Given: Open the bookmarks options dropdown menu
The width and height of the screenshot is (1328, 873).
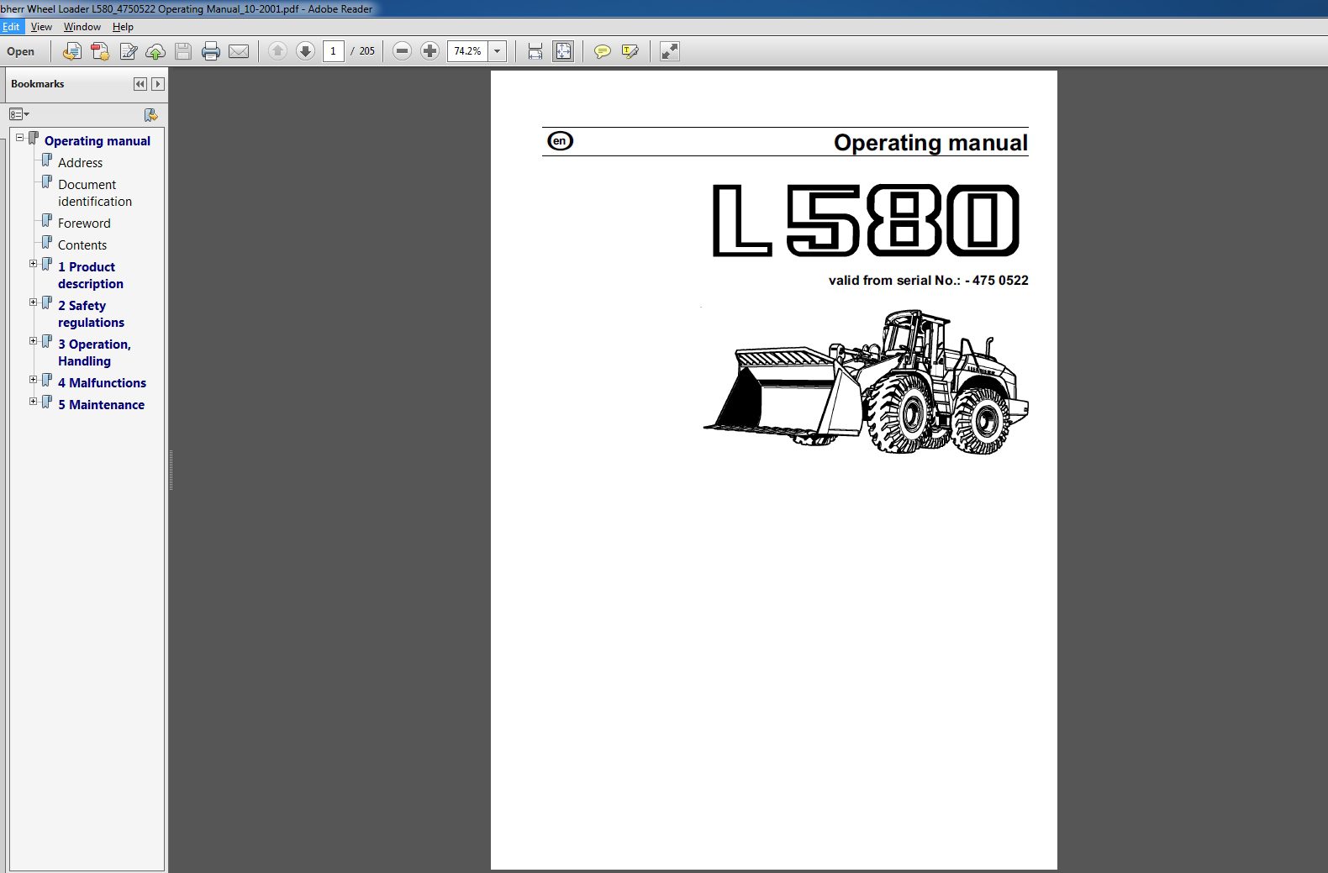Looking at the screenshot, I should [19, 114].
